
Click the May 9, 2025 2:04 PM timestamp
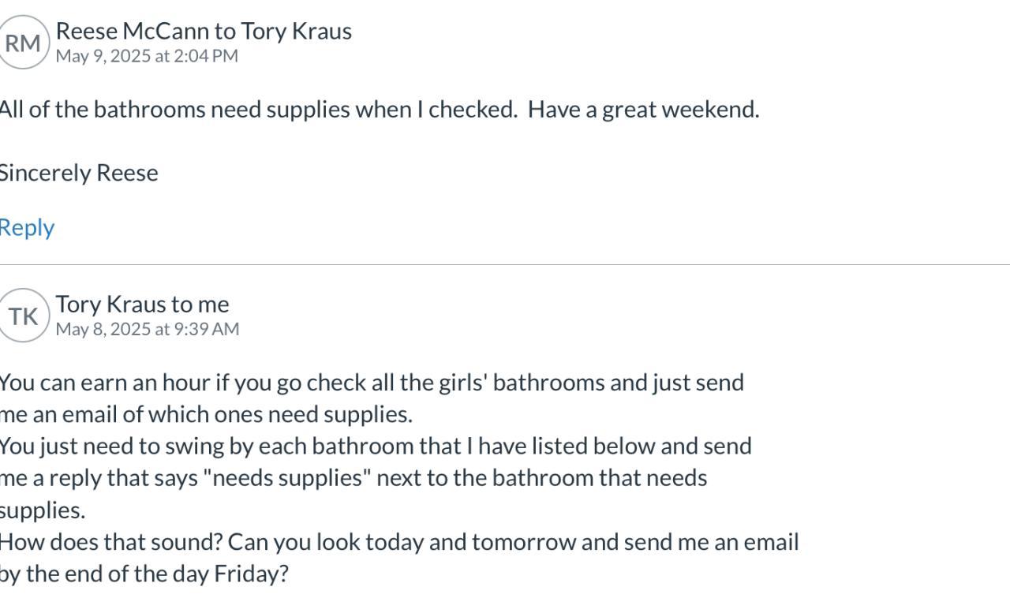pyautogui.click(x=147, y=56)
